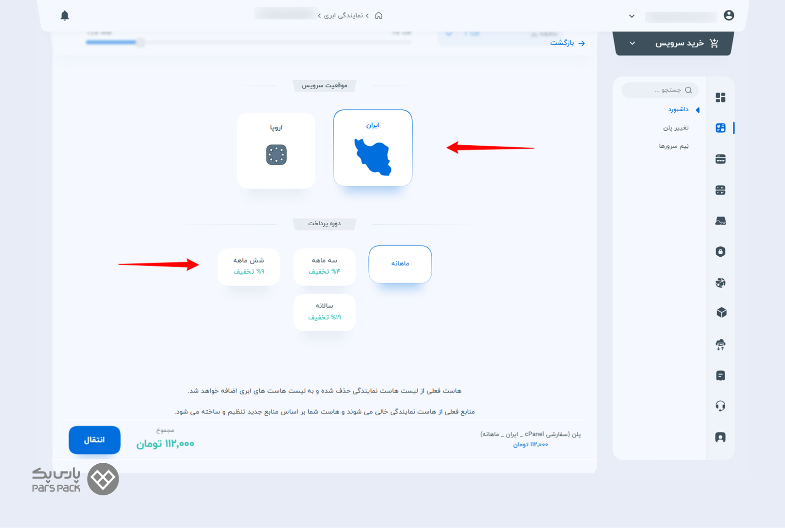Collapse the داشبورد menu triangle
785x528 pixels.
click(698, 110)
